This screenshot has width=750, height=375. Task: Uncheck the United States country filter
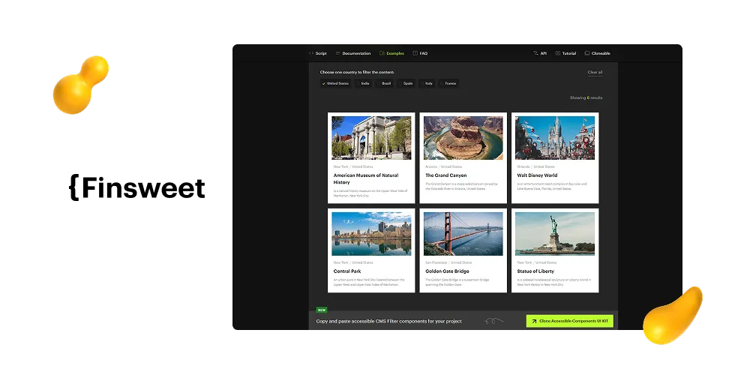click(x=336, y=83)
